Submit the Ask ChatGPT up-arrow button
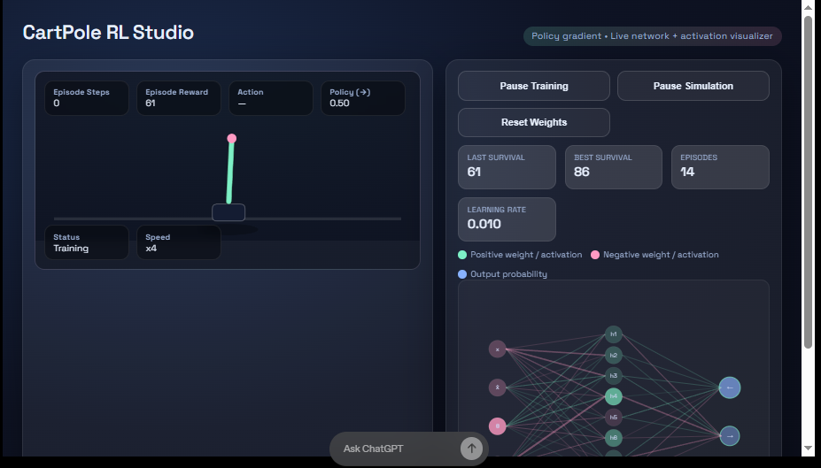 471,449
